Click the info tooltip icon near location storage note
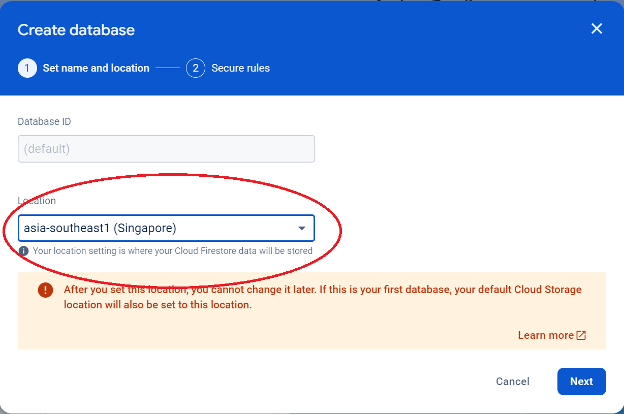The width and height of the screenshot is (624, 414). (x=24, y=250)
